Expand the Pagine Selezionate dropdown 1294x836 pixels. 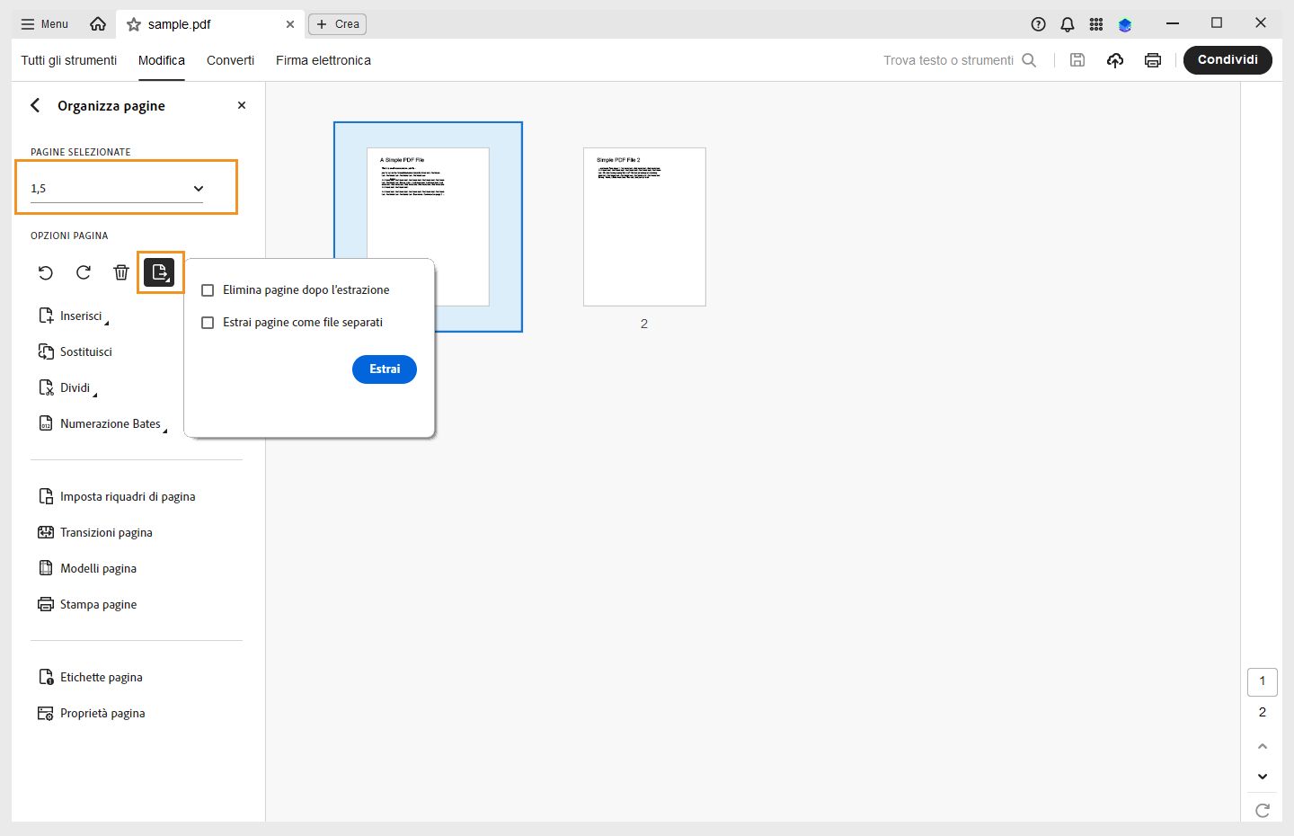(x=198, y=188)
